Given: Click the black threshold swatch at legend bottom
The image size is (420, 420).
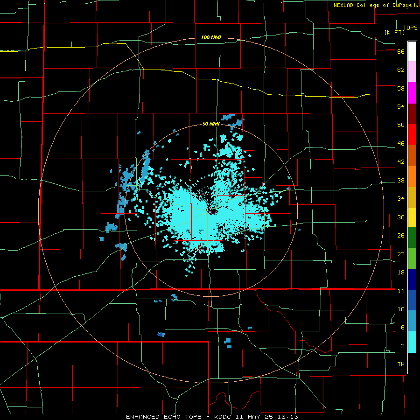Looking at the screenshot, I should click(x=412, y=363).
